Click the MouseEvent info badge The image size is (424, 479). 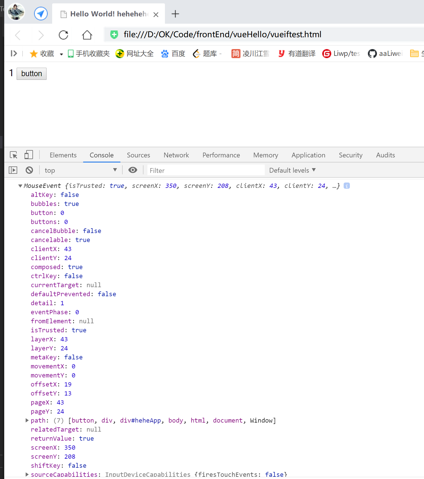coord(347,186)
